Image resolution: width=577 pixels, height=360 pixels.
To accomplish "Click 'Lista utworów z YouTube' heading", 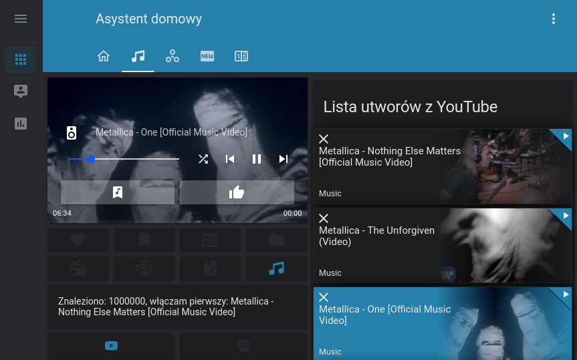I will click(411, 107).
